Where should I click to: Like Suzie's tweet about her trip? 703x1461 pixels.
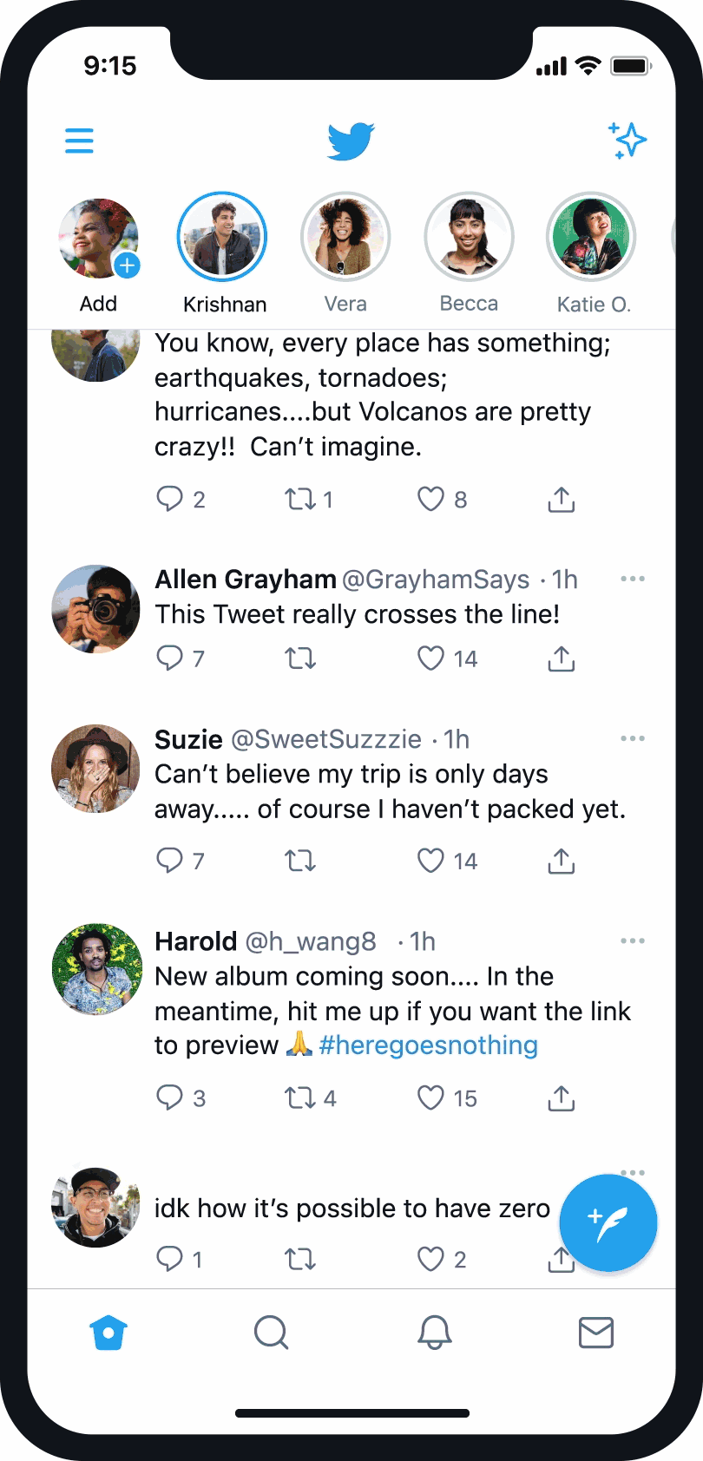(x=431, y=861)
